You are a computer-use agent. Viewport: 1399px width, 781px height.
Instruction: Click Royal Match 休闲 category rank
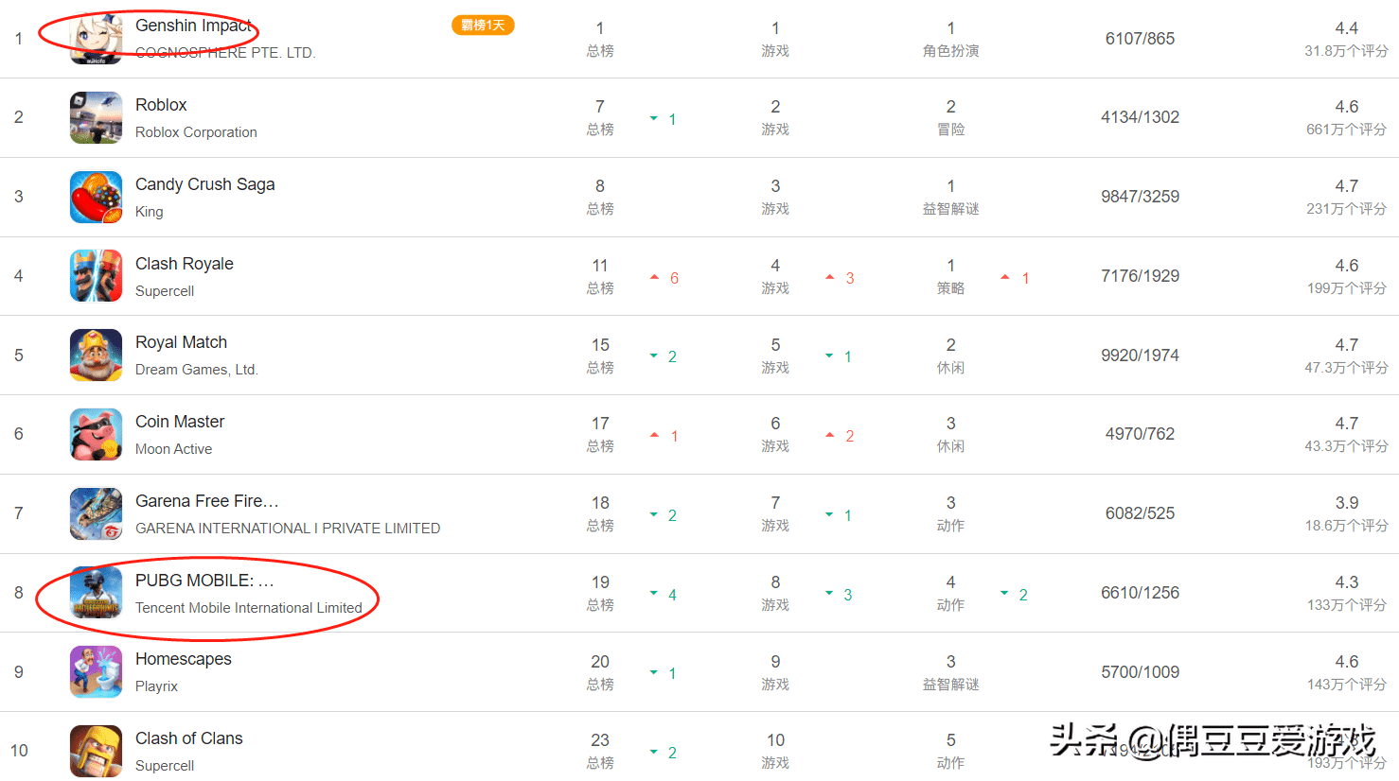950,356
